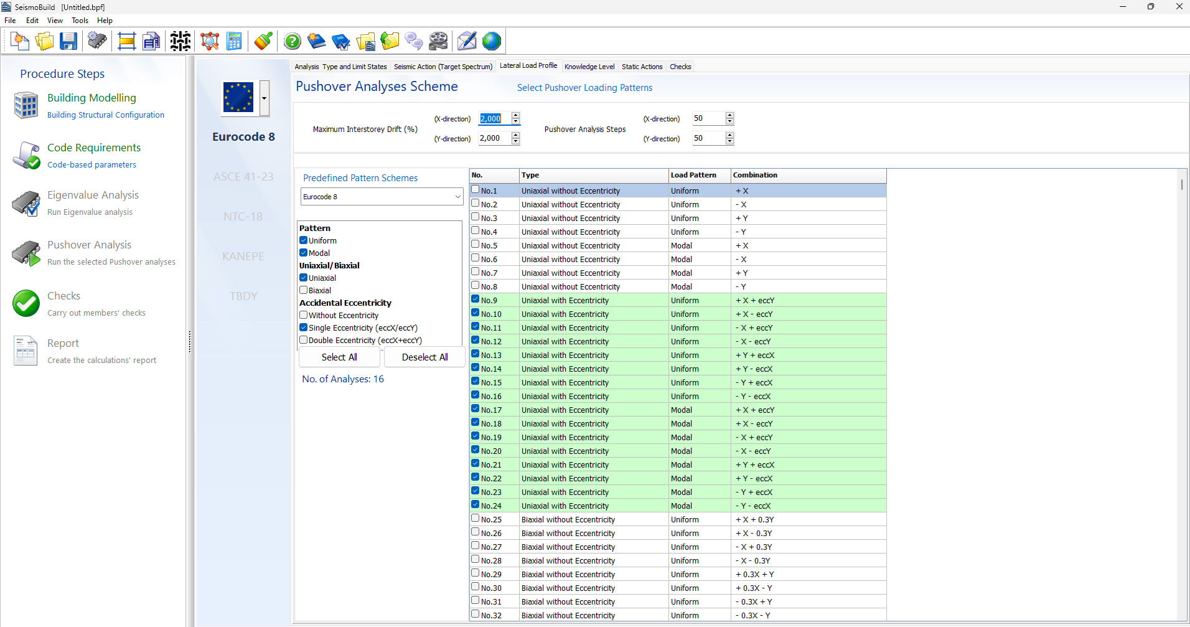The height and width of the screenshot is (627, 1190).
Task: Tick the checkbox for analysis No.1
Action: pyautogui.click(x=476, y=190)
